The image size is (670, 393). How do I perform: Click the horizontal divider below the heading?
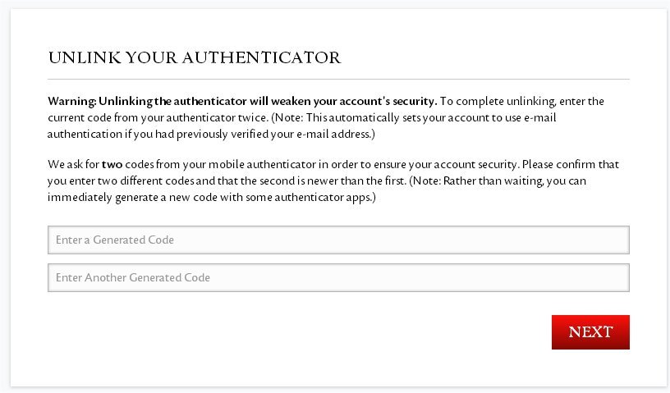pyautogui.click(x=338, y=79)
